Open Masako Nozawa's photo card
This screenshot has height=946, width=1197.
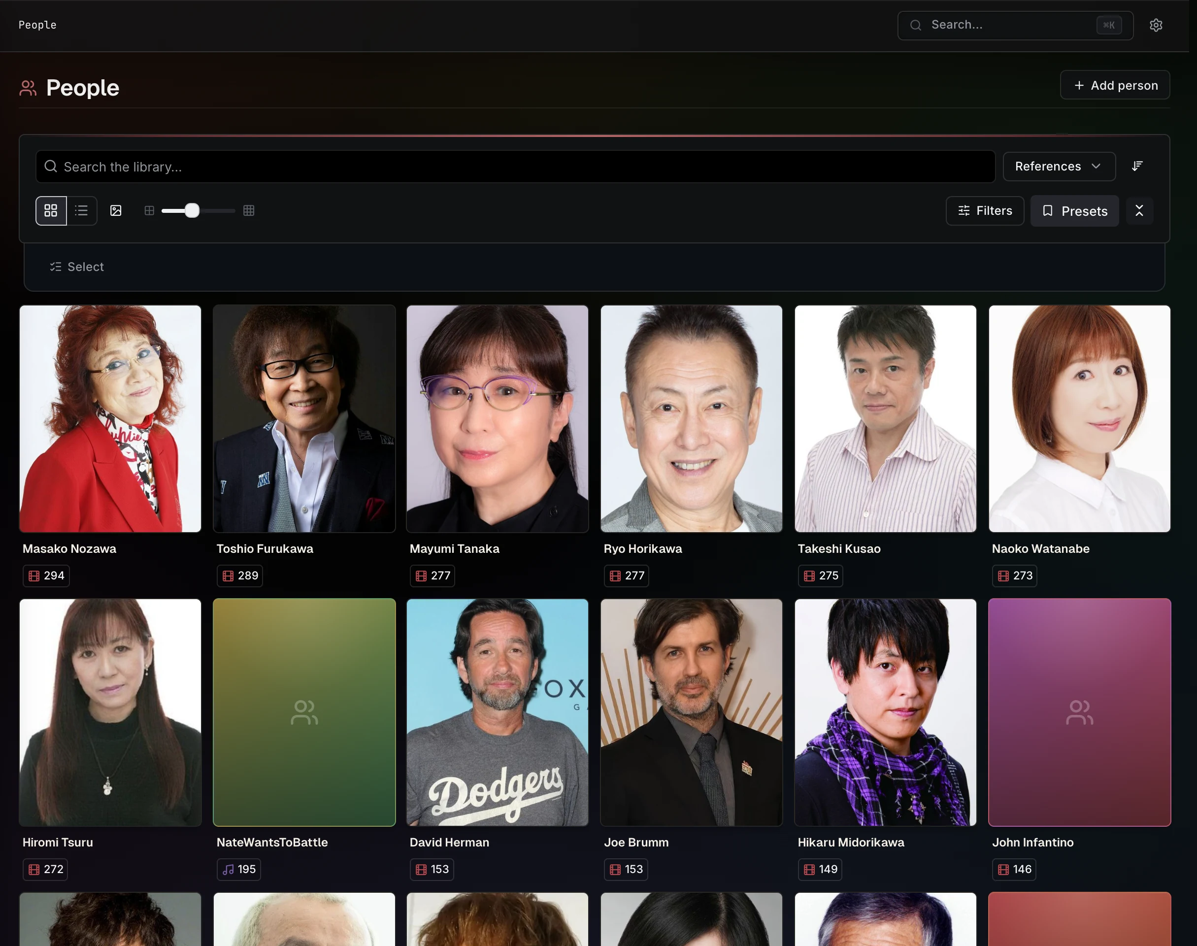pos(110,419)
